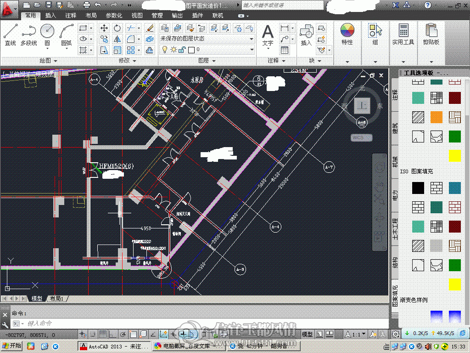470x353 pixels.
Task: Open the 图案填充 tool palette tab
Action: [x=395, y=296]
